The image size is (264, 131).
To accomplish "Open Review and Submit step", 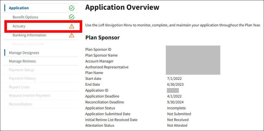I will (28, 44).
